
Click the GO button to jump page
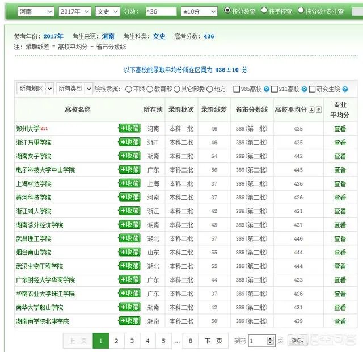click(x=297, y=341)
